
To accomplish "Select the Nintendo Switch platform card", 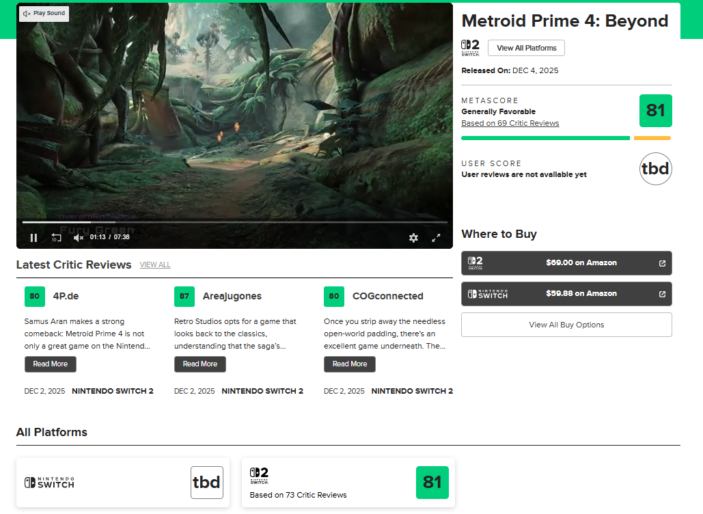I will pos(124,483).
